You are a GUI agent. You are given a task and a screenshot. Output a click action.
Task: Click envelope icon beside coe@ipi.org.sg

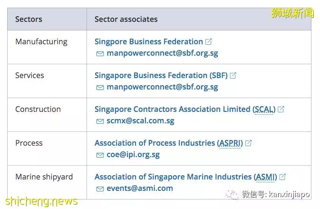tap(100, 155)
